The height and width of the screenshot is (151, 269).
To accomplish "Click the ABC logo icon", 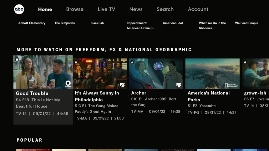I will [x=19, y=9].
